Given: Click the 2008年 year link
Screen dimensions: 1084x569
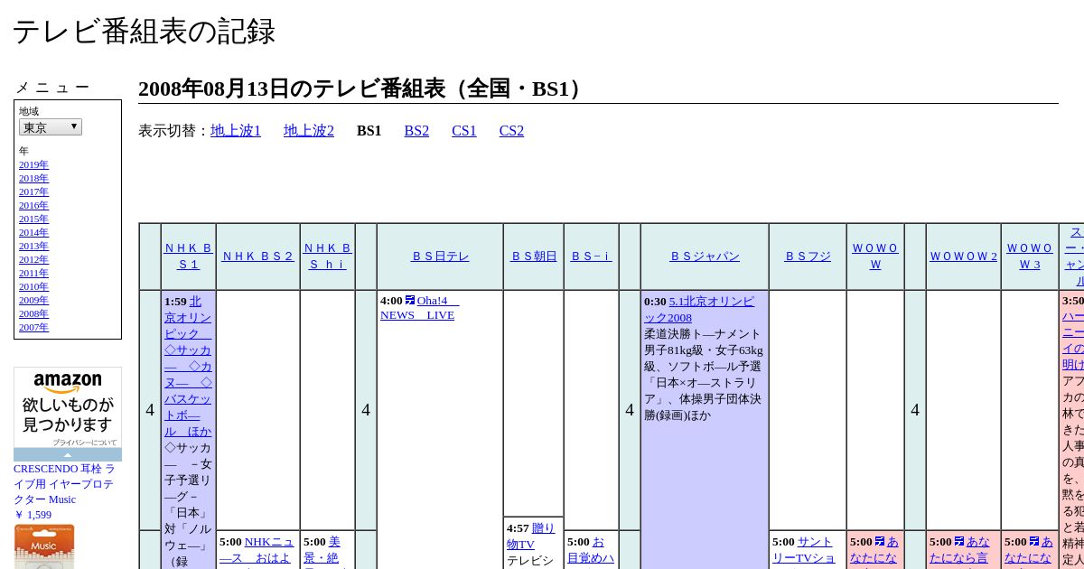Looking at the screenshot, I should [33, 314].
